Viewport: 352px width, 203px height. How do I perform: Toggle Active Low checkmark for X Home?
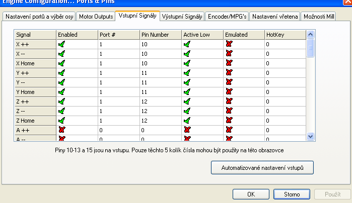[187, 63]
